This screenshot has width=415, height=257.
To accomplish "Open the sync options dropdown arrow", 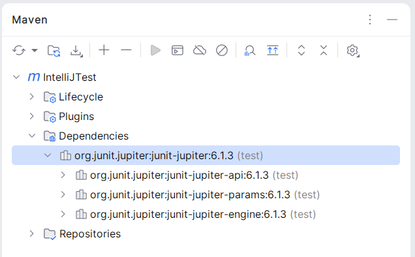I will pos(35,50).
